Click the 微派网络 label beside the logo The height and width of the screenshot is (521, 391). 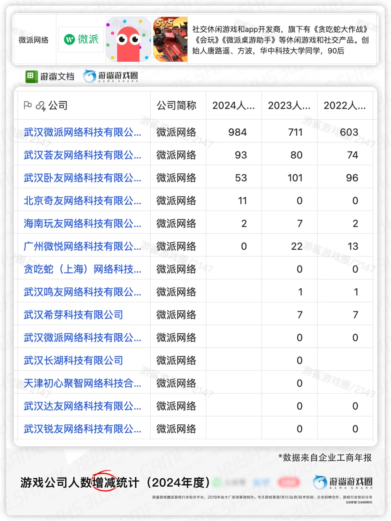(x=34, y=40)
